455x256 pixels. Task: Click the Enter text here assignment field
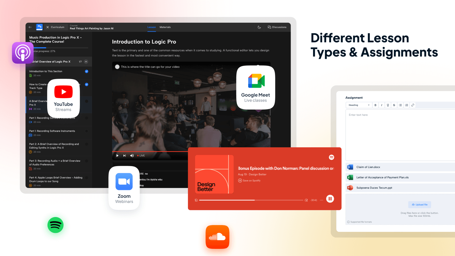400,135
